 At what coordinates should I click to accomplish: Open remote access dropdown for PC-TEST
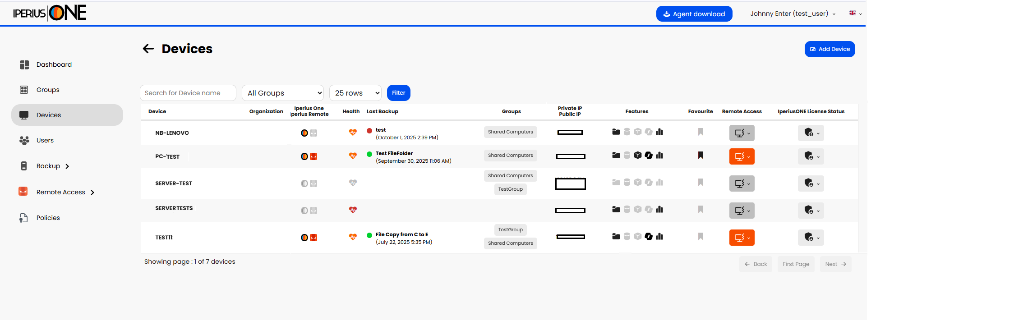(742, 156)
